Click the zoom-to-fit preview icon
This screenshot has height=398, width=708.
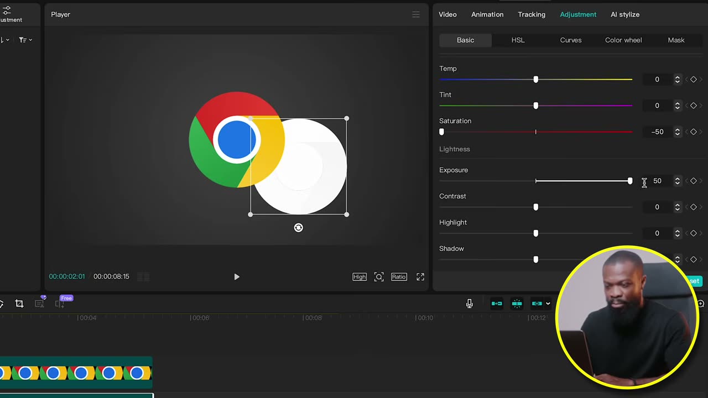pyautogui.click(x=379, y=276)
